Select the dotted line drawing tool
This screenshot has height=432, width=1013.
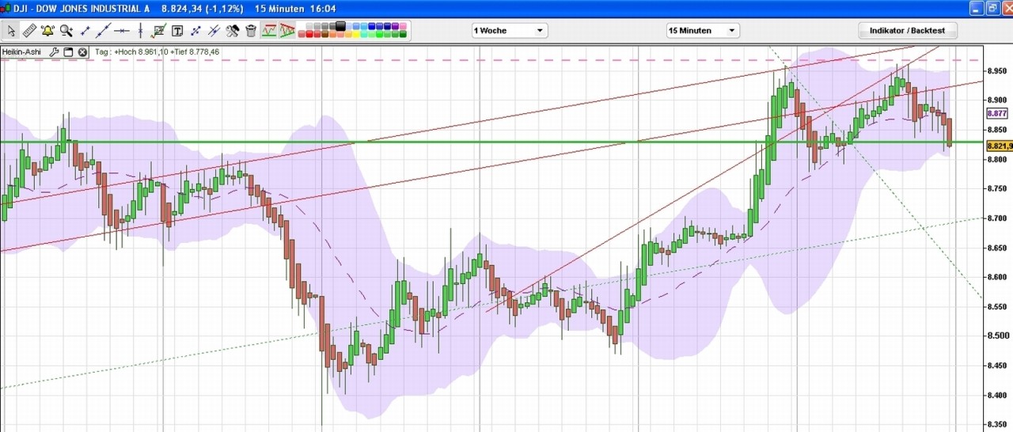[x=195, y=31]
